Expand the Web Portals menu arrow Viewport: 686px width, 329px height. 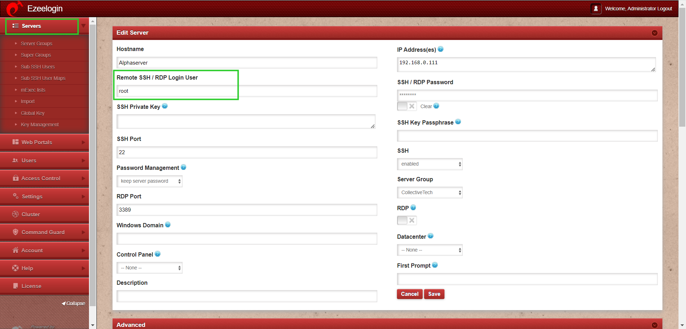coord(83,142)
